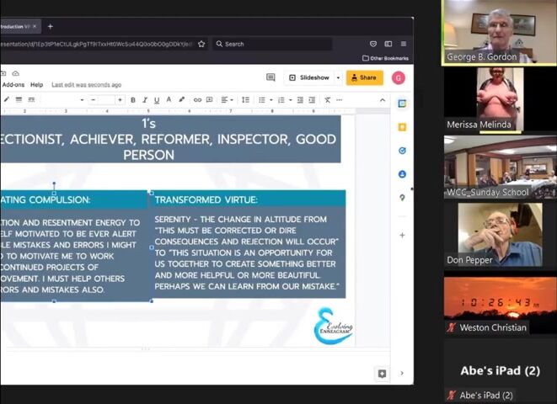
Task: Open the Add-ons menu
Action: (13, 85)
